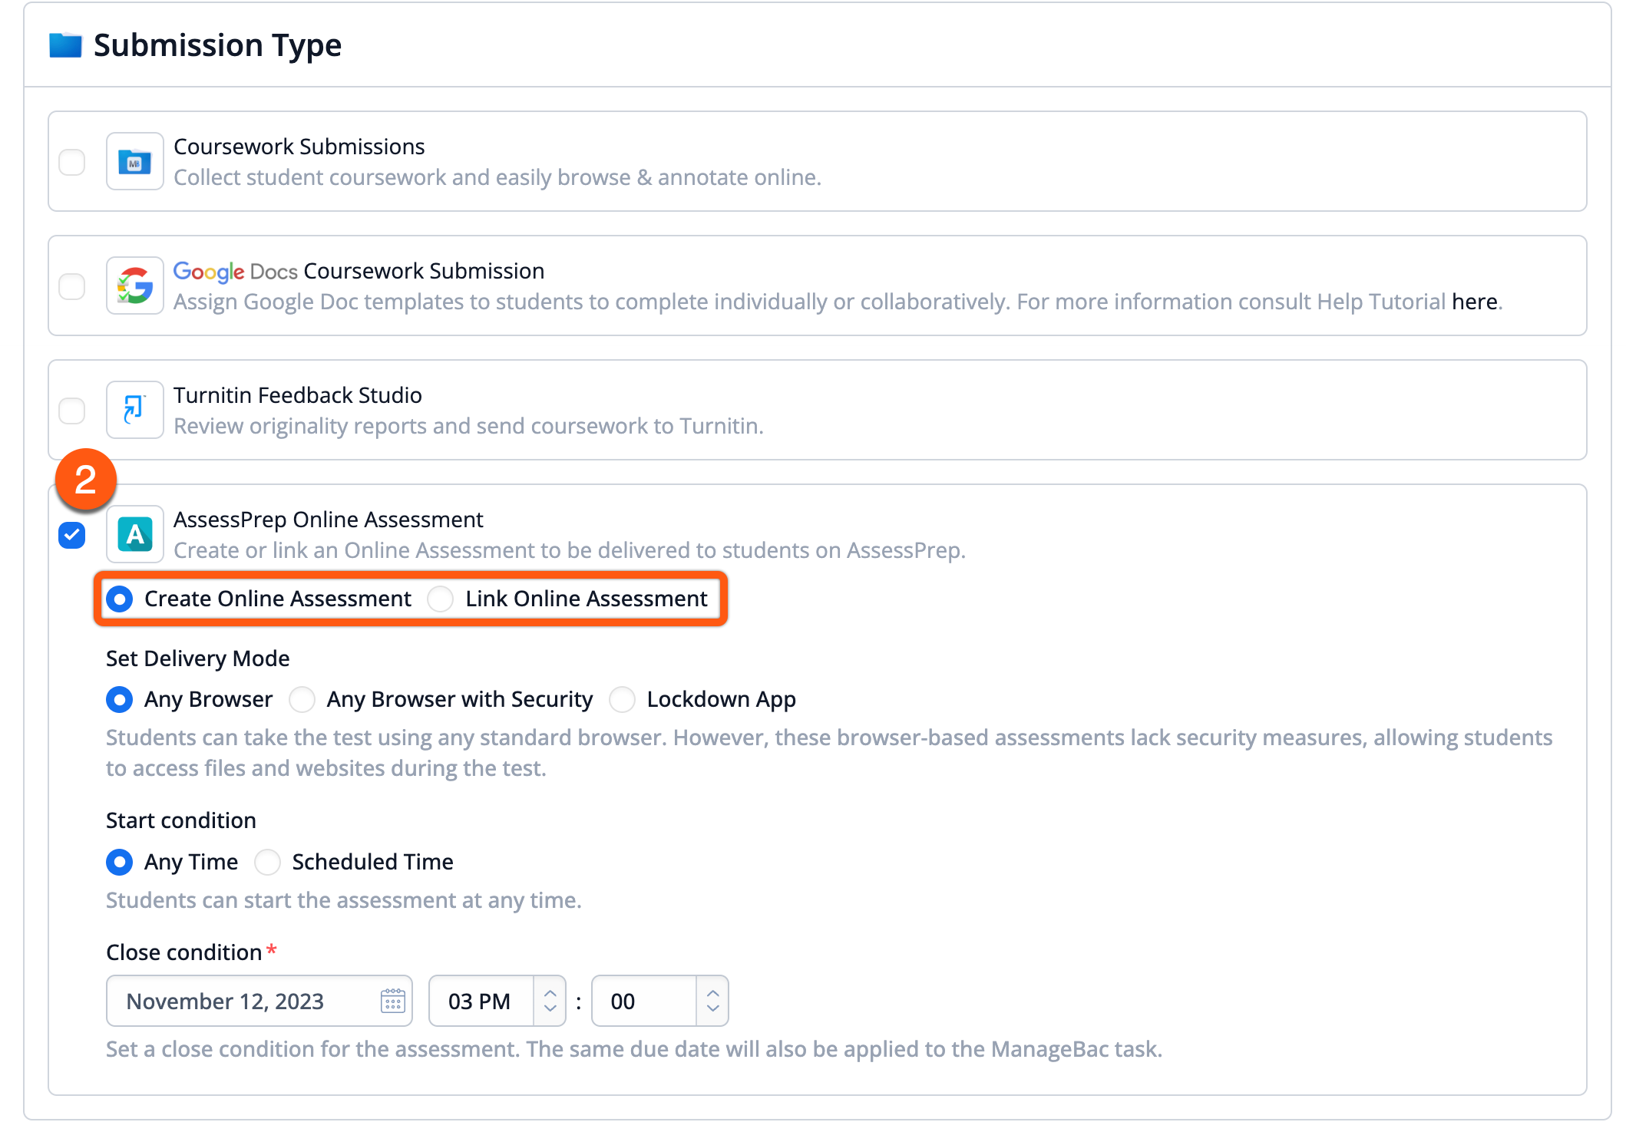Open calendar picker icon in date field
This screenshot has height=1122, width=1626.
392,1001
